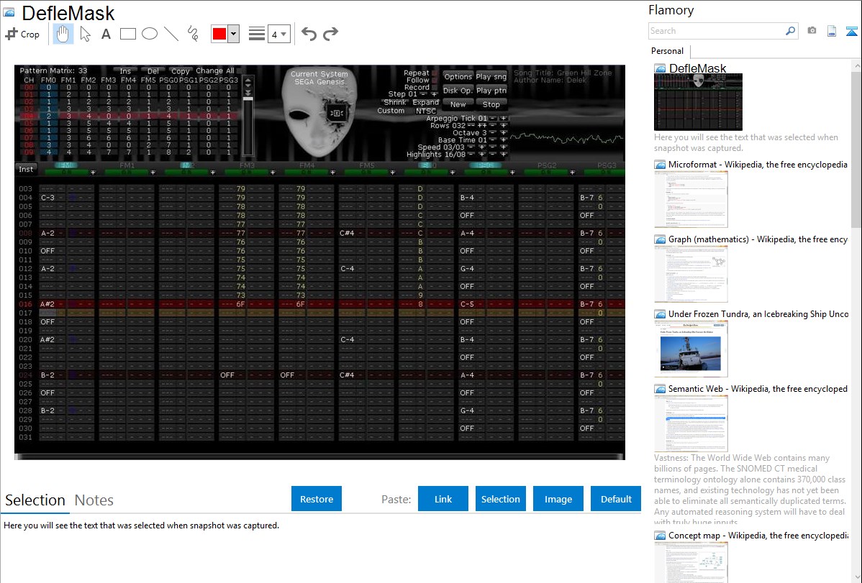
Task: Paste as Image
Action: pyautogui.click(x=558, y=499)
